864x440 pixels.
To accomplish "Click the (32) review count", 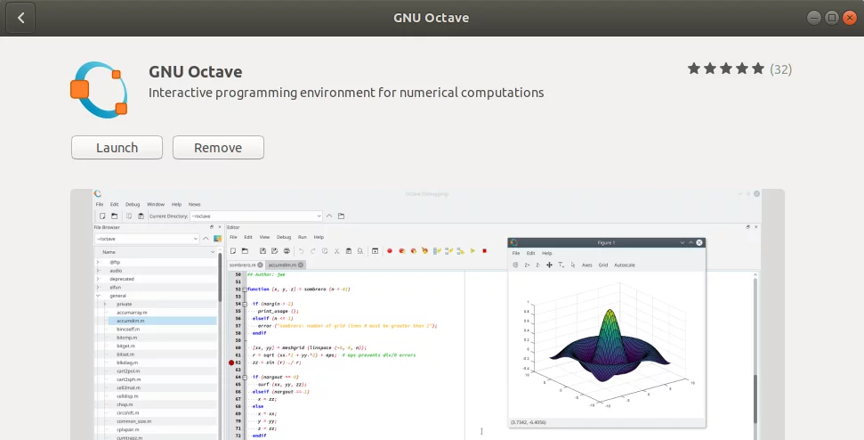I will pos(780,69).
